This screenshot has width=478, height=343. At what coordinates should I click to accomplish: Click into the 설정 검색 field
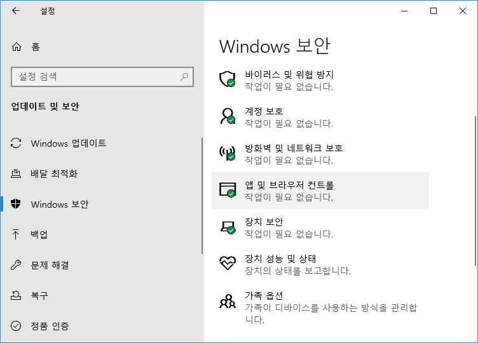(102, 77)
